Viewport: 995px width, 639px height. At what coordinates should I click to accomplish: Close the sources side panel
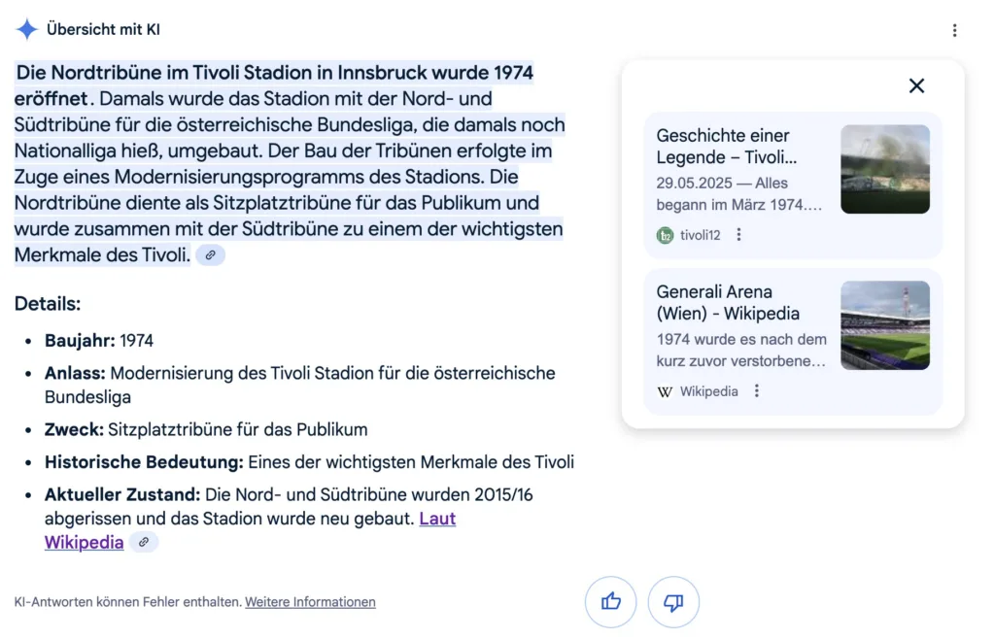click(916, 85)
